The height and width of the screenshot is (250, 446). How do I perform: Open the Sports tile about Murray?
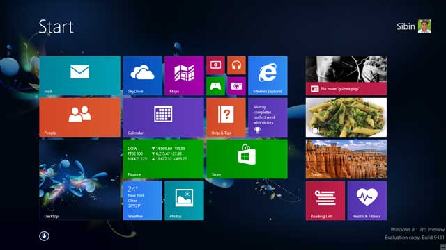pos(268,117)
